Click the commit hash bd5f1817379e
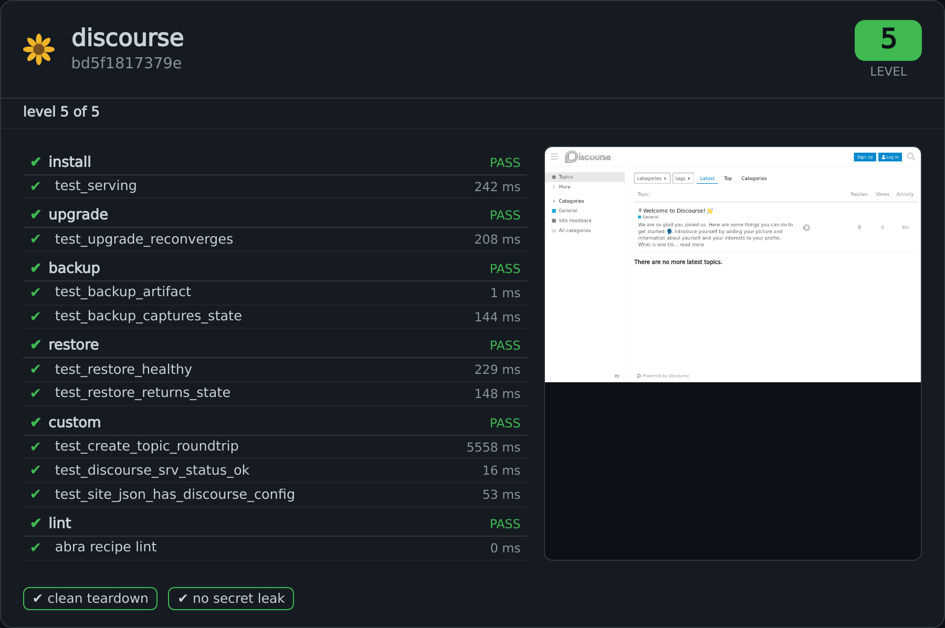945x628 pixels. (x=127, y=63)
